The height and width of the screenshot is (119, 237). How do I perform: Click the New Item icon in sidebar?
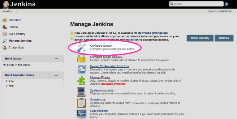5,20
